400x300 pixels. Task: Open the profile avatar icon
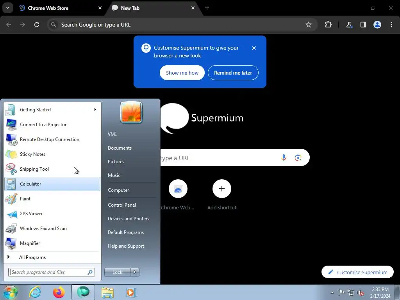point(377,25)
